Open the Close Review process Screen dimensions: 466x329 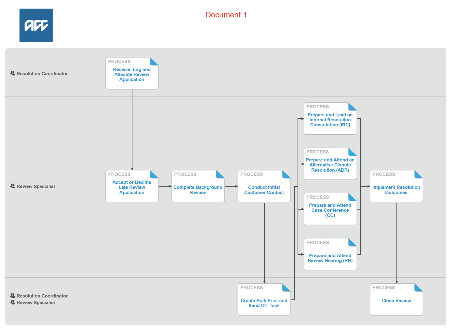(396, 301)
